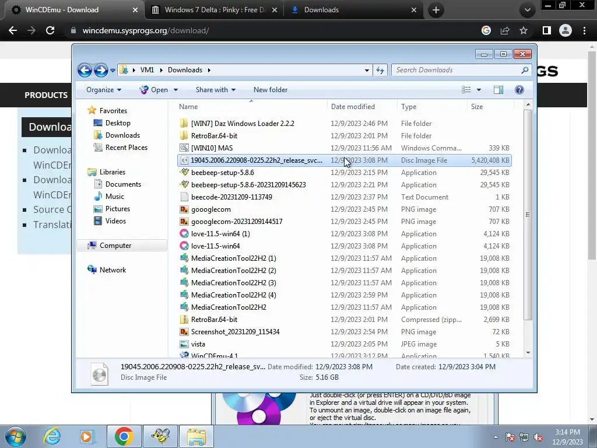The width and height of the screenshot is (597, 448).
Task: Select Network in navigation pane
Action: [113, 269]
